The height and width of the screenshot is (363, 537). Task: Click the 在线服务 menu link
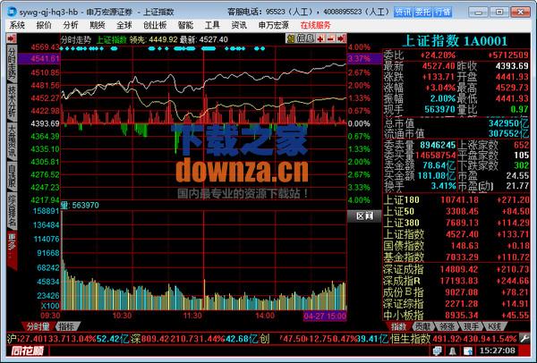click(x=320, y=26)
